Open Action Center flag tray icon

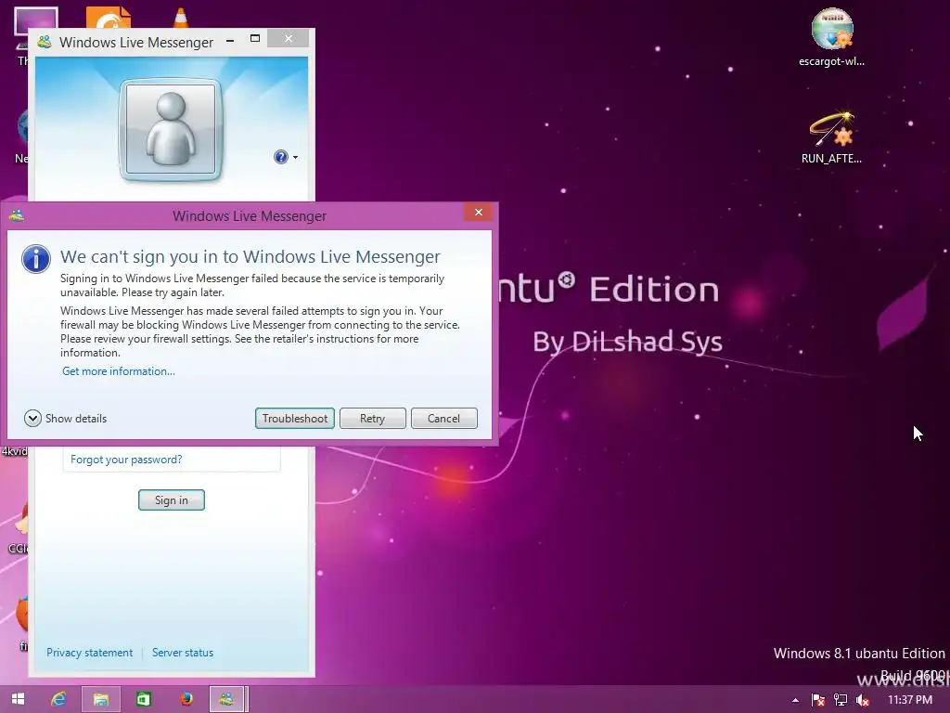[x=818, y=700]
